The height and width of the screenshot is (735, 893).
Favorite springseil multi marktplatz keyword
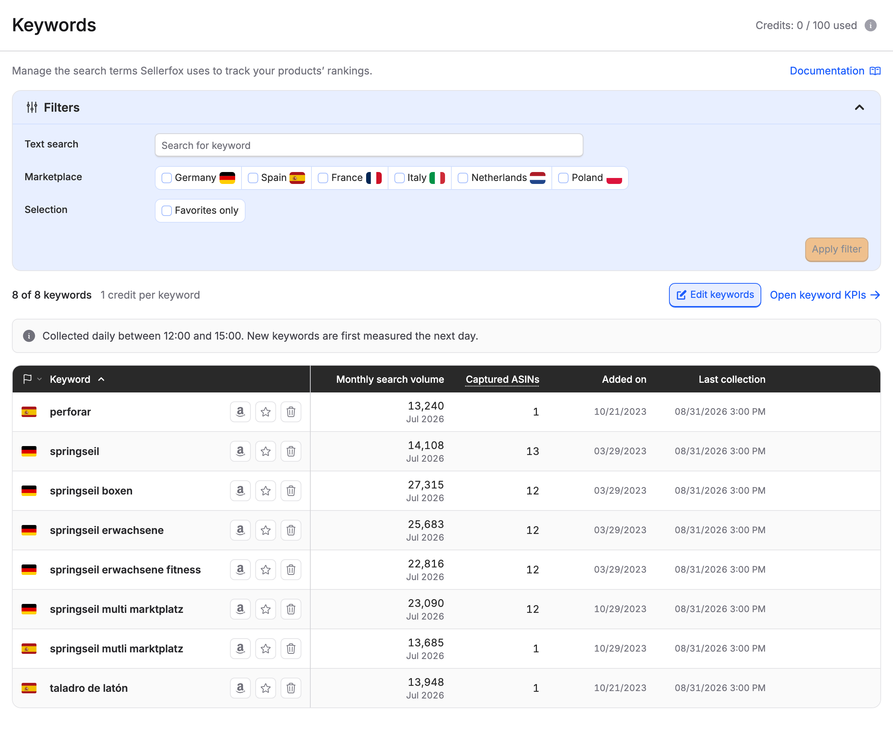point(266,609)
